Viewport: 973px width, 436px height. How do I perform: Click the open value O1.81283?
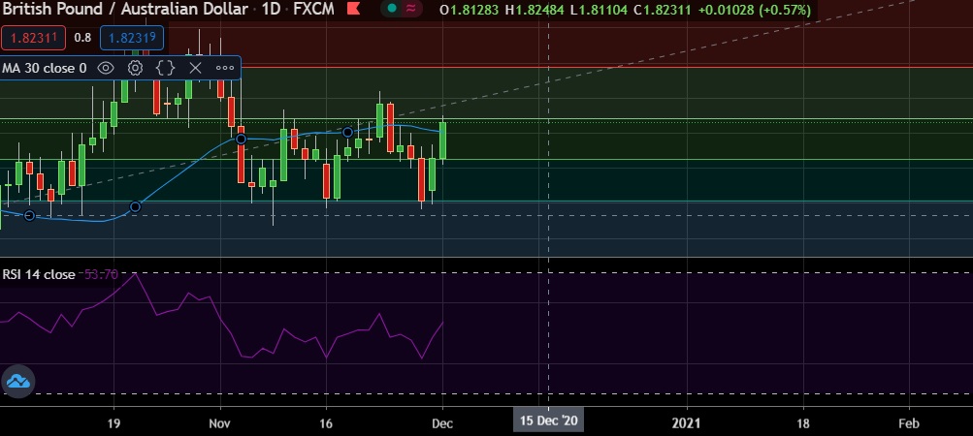pos(470,10)
